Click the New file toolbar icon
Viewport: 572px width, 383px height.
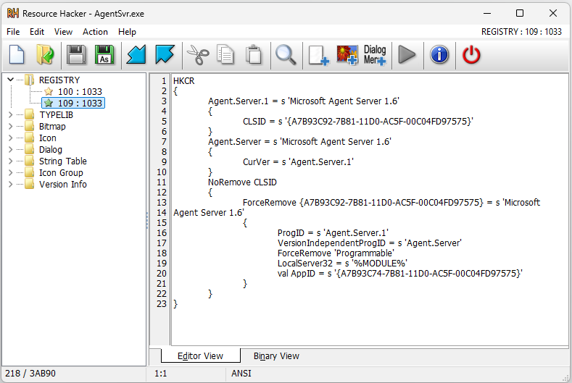click(17, 55)
